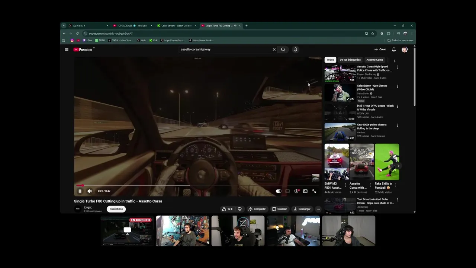The image size is (476, 268).
Task: Open BMW M3 F80 short video
Action: (x=337, y=162)
